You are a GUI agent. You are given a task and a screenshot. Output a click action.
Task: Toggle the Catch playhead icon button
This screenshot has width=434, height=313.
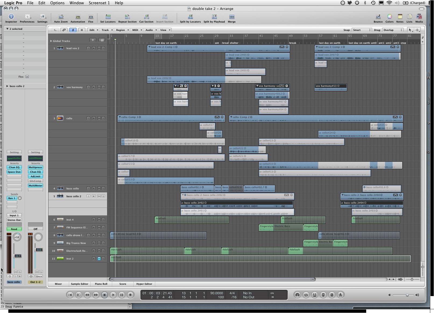point(73,30)
